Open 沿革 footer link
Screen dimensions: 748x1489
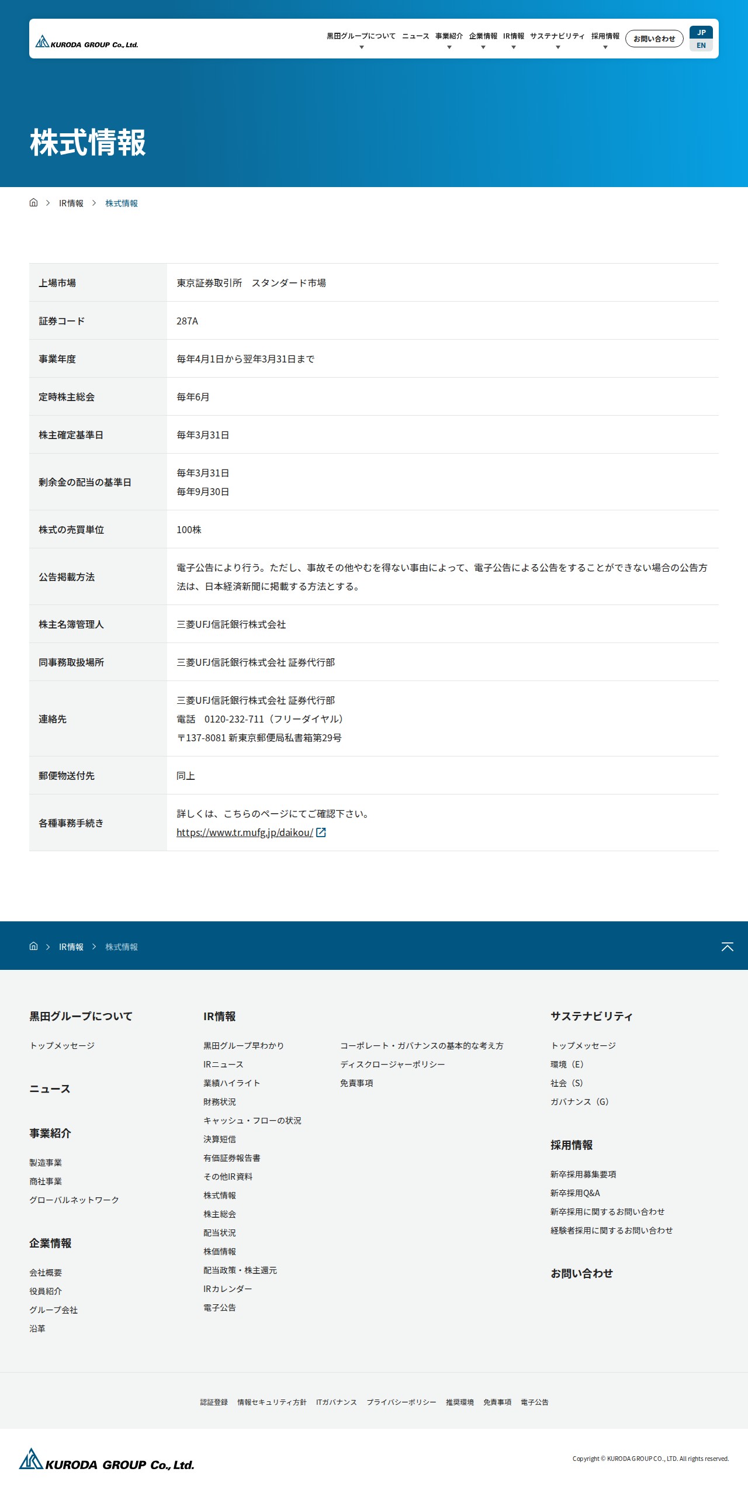click(x=37, y=1329)
